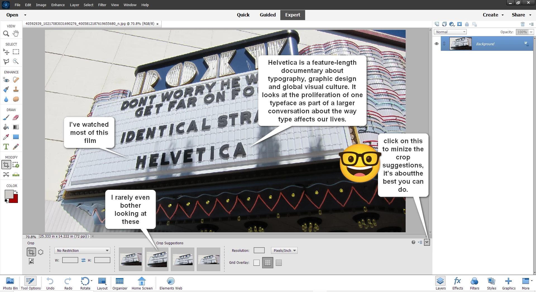This screenshot has width=536, height=292.
Task: Open the Create dropdown
Action: tap(493, 15)
